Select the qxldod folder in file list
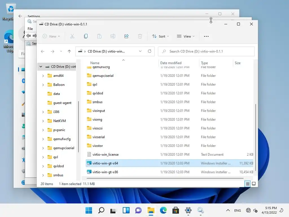The height and width of the screenshot is (217, 289). [169, 93]
